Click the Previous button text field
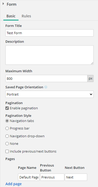Screen dimensions: 98x187 [x=52, y=177]
